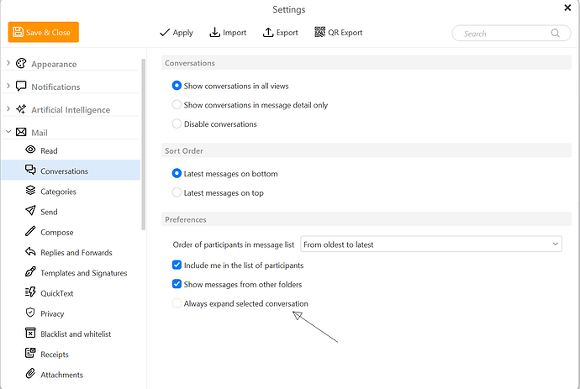Click the Conversations chat bubbles icon
Viewport: 580px width, 389px height.
point(30,170)
